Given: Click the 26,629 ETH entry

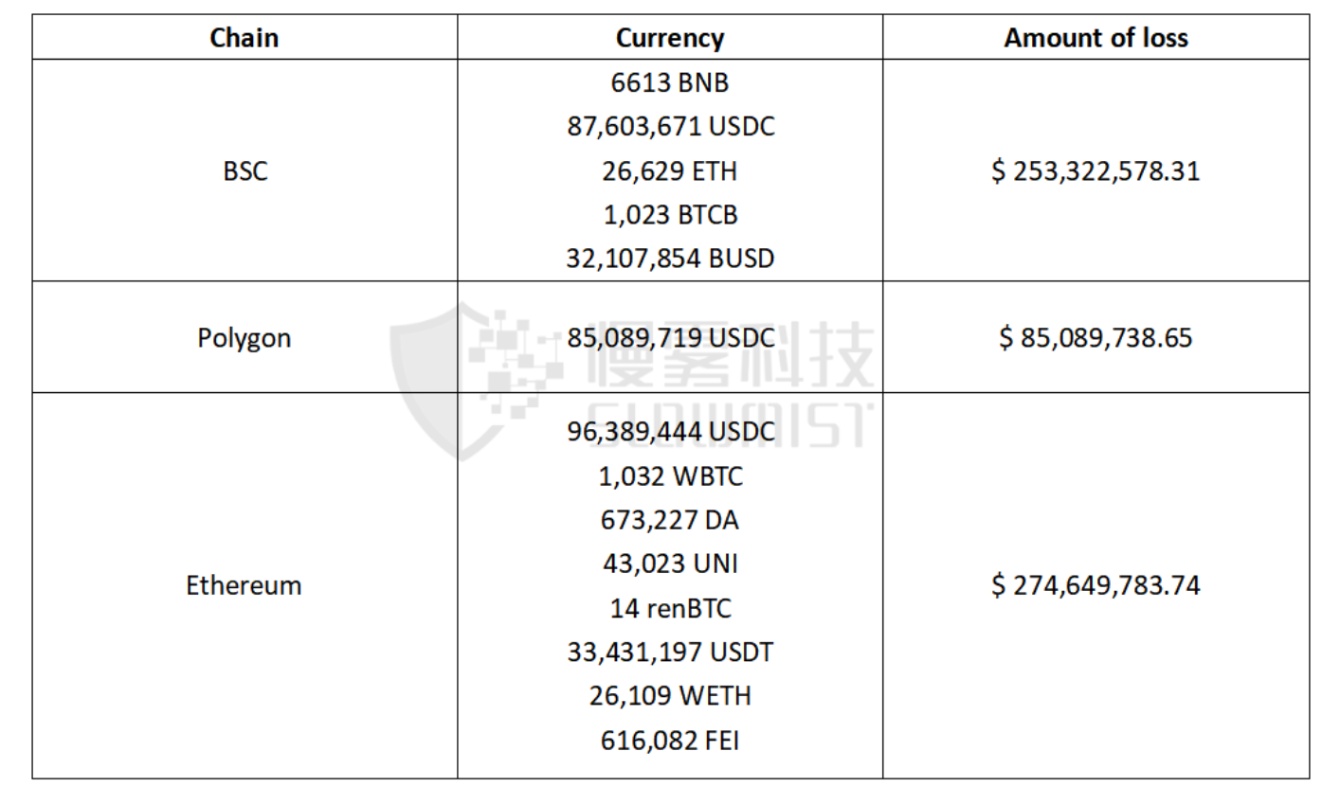Looking at the screenshot, I should pyautogui.click(x=670, y=171).
